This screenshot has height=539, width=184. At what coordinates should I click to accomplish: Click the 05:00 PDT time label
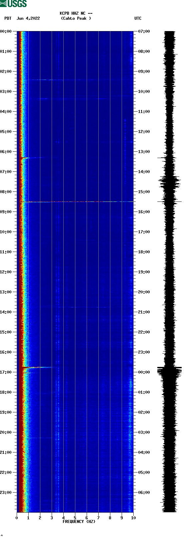point(6,132)
